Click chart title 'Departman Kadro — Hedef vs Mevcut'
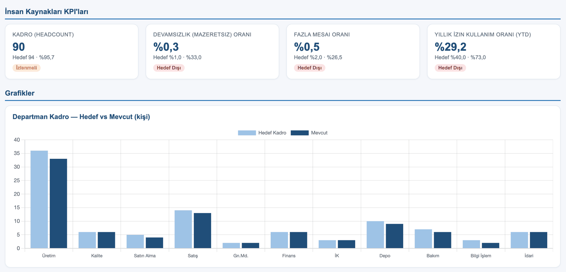The width and height of the screenshot is (566, 272). (81, 117)
